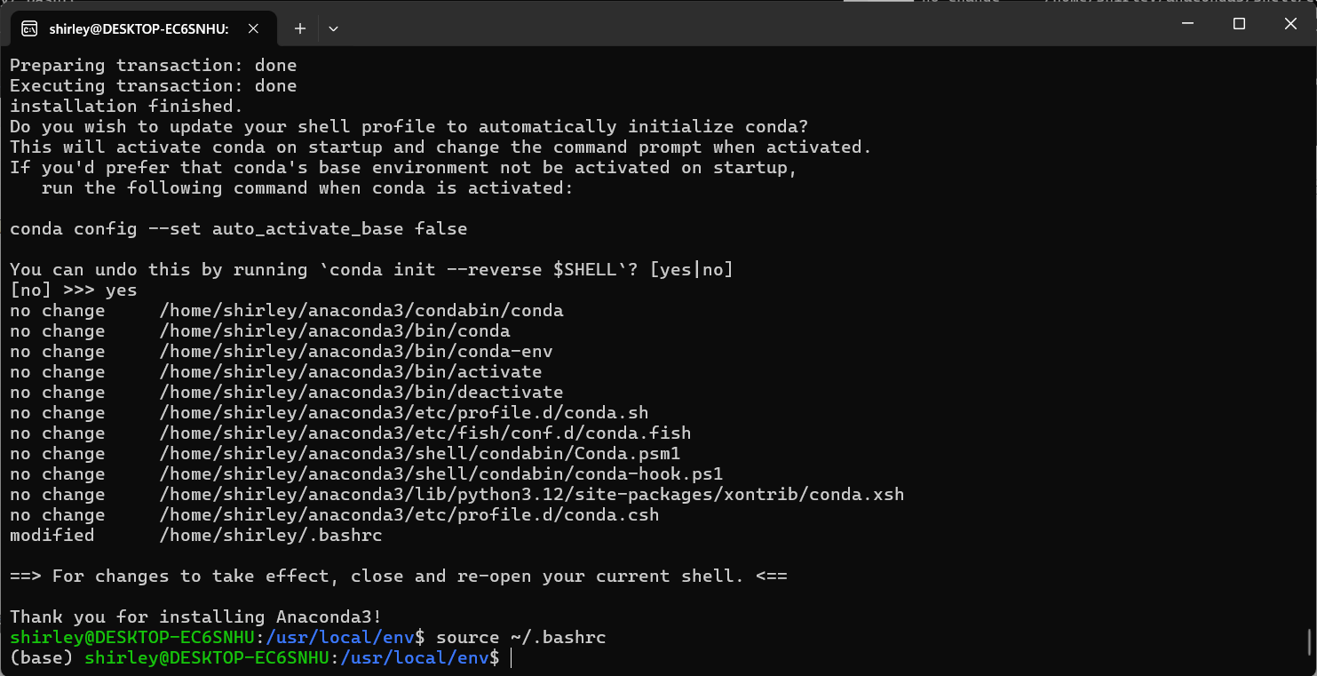Close the Windows Terminal application
Screen dimensions: 1317x676
1289,24
